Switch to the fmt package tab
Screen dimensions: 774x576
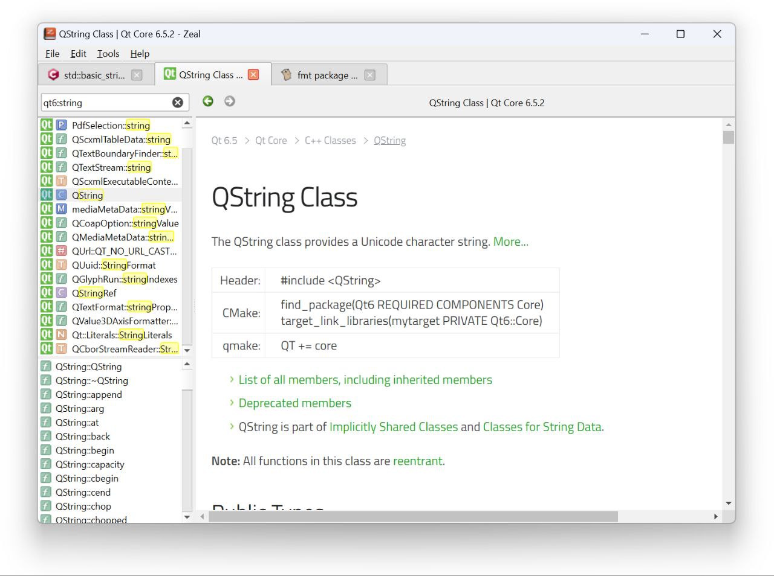327,75
